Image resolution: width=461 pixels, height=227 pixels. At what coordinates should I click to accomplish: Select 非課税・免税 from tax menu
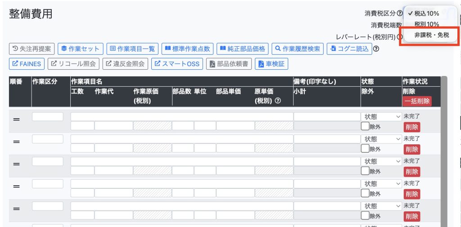tap(431, 35)
